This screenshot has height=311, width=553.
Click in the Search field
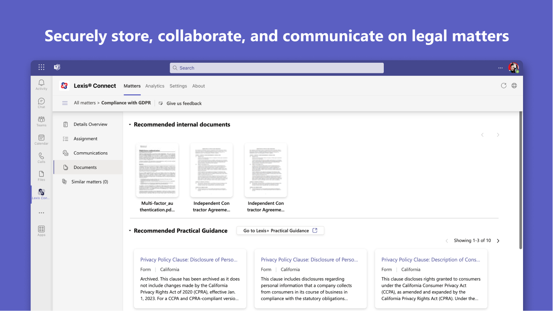point(276,68)
